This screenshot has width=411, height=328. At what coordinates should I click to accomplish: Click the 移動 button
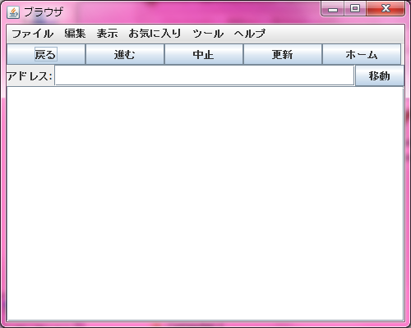380,75
